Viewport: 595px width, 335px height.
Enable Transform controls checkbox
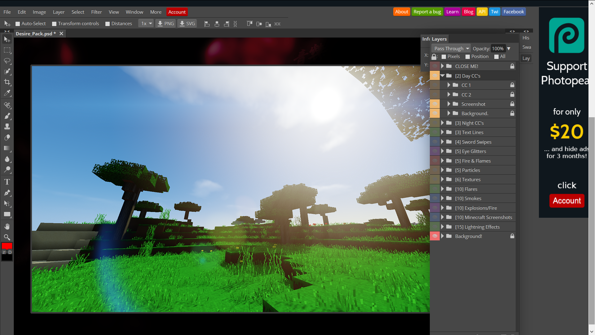coord(54,24)
